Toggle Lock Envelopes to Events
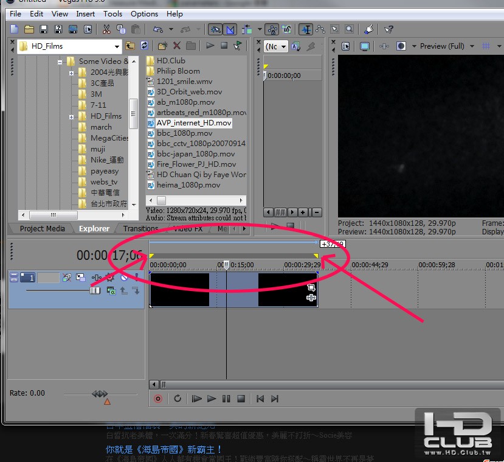 click(272, 30)
